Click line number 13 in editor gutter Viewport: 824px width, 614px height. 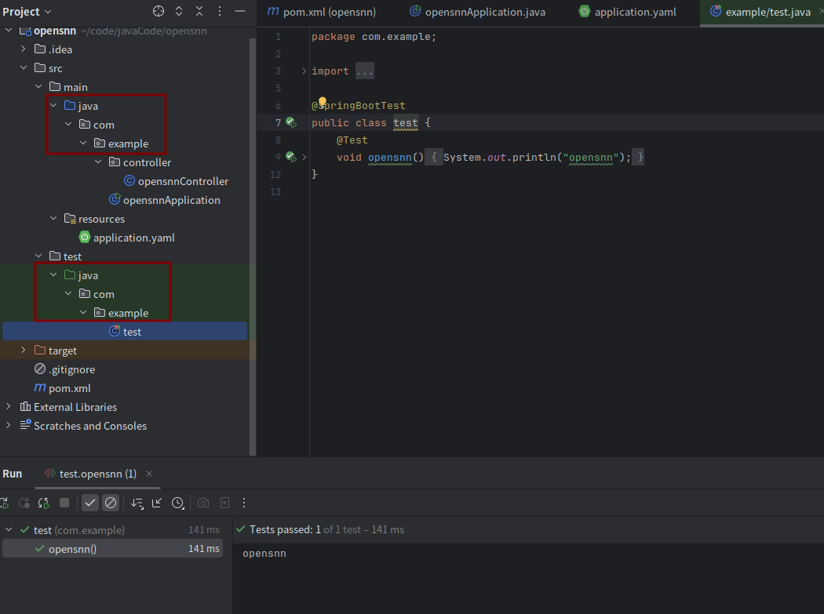(x=275, y=191)
